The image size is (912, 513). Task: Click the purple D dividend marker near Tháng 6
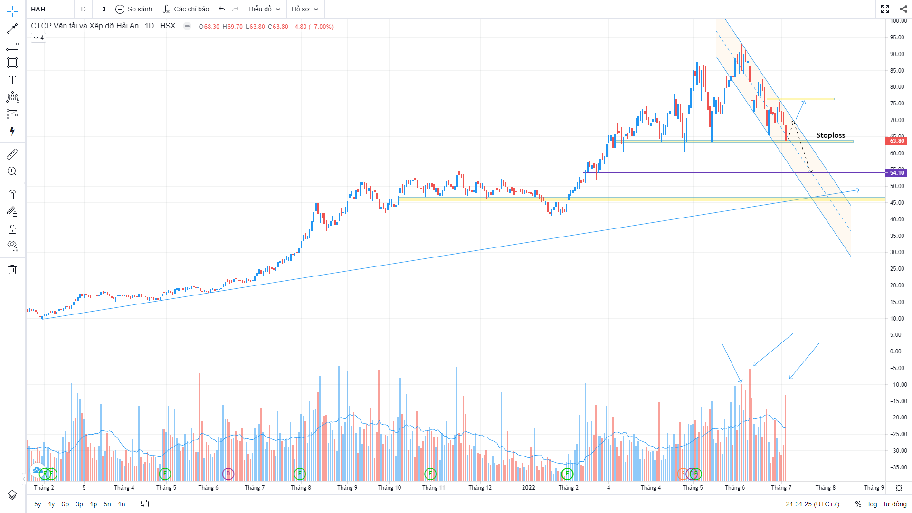click(x=228, y=474)
